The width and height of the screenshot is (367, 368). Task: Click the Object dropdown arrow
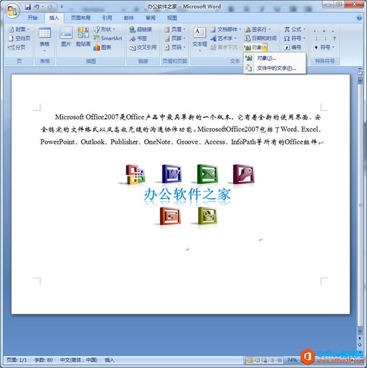265,48
